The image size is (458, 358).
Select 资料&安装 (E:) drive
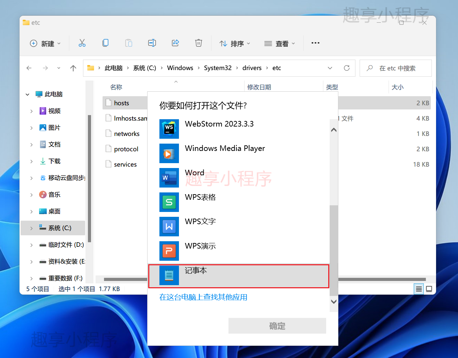62,261
